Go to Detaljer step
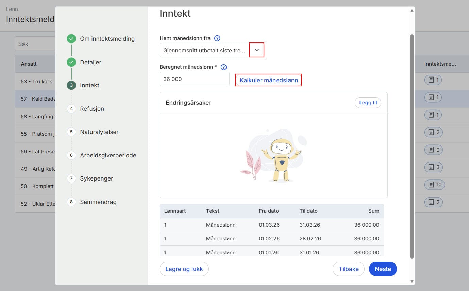 90,62
